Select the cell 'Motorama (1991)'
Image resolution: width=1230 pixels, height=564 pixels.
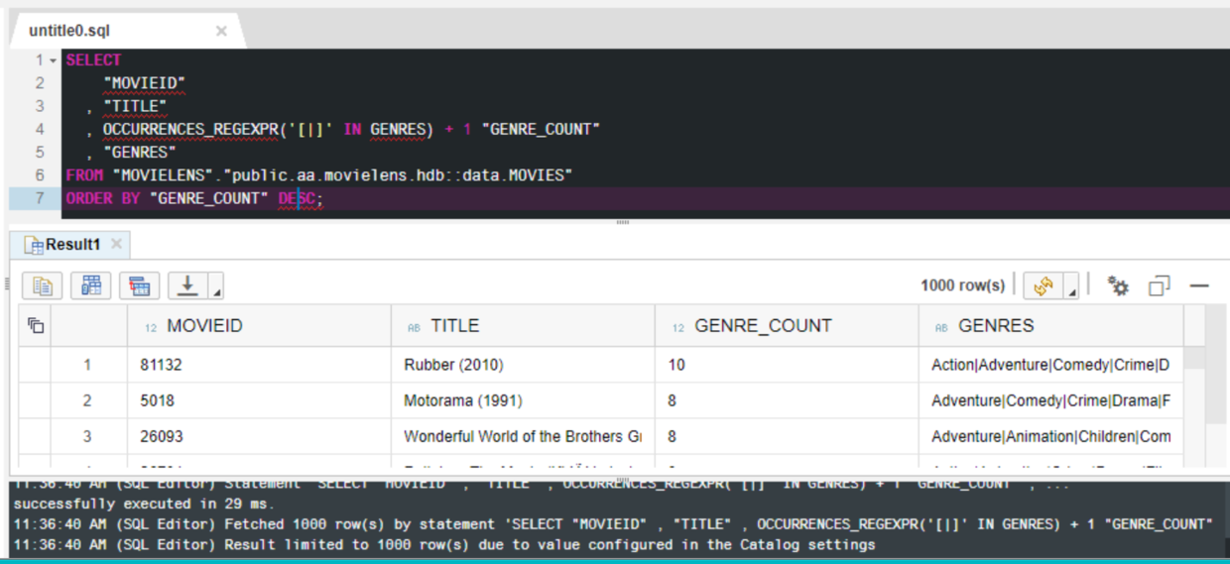click(523, 400)
